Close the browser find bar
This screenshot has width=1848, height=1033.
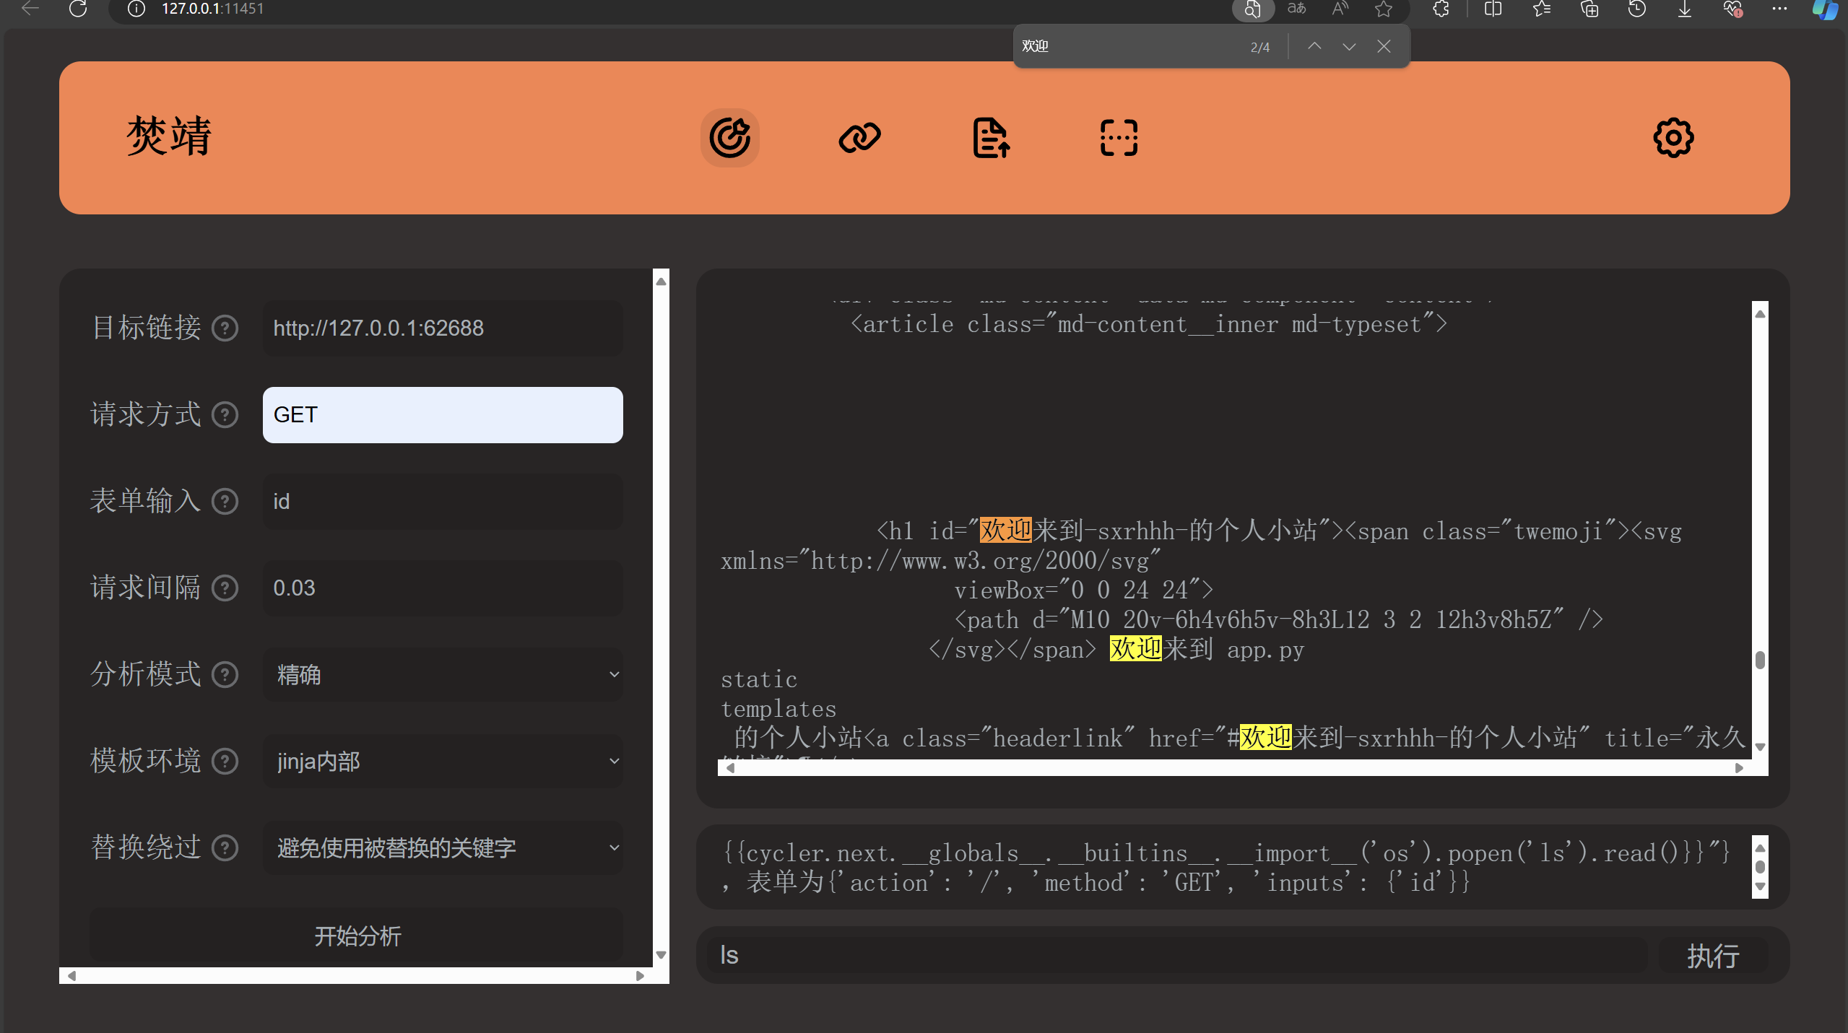point(1384,46)
